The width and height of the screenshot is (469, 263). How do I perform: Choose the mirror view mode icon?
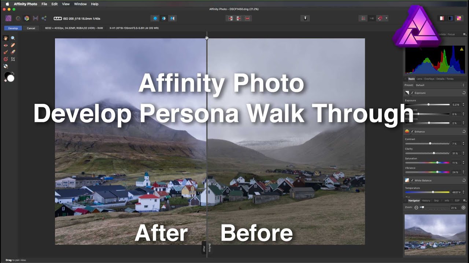click(x=172, y=18)
